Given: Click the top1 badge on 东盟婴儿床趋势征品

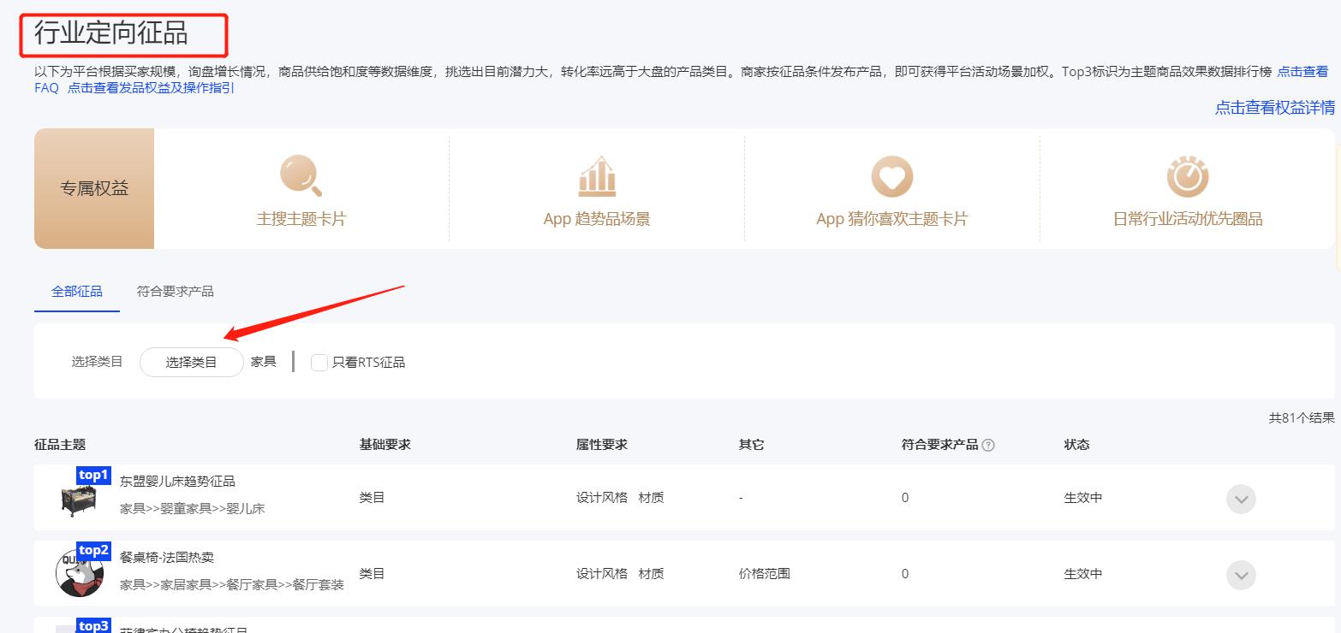Looking at the screenshot, I should 93,475.
